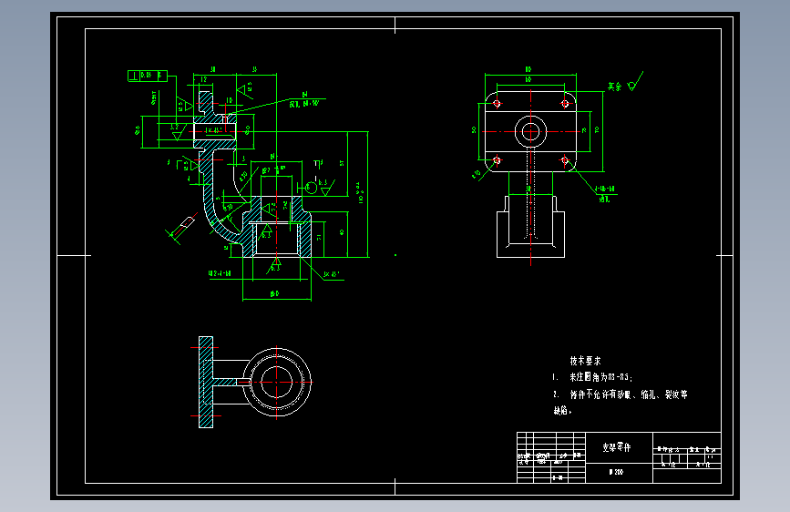The width and height of the screenshot is (790, 512).
Task: Click the inner circle of the bottom sectional view
Action: 276,382
